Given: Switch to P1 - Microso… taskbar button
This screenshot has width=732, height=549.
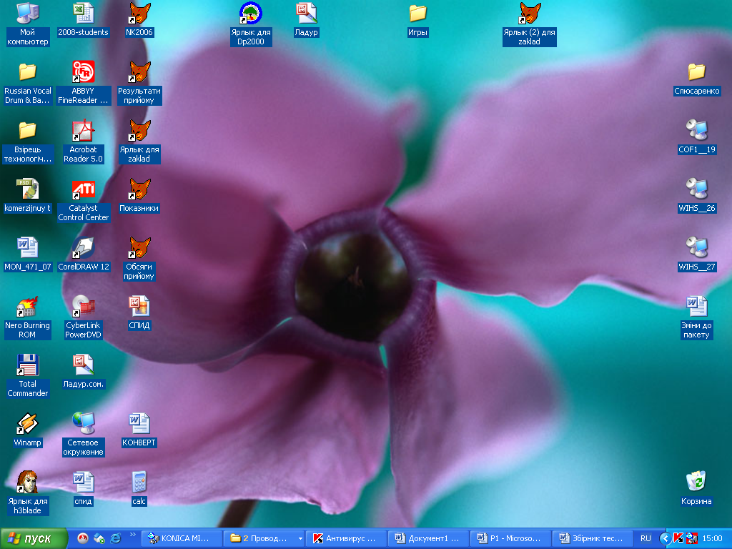Looking at the screenshot, I should pos(510,539).
